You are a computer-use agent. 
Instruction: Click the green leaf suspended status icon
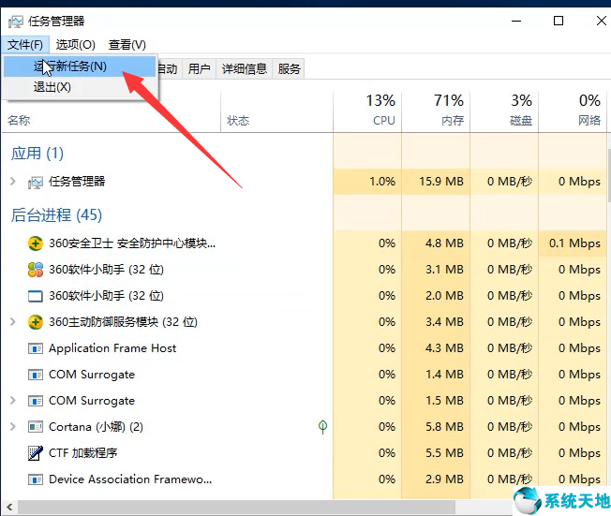(x=322, y=427)
